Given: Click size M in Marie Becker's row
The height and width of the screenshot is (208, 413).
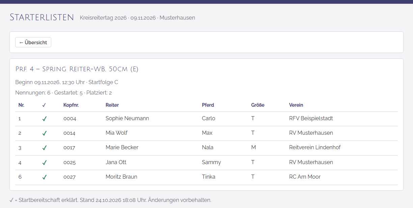Looking at the screenshot, I should tap(253, 148).
